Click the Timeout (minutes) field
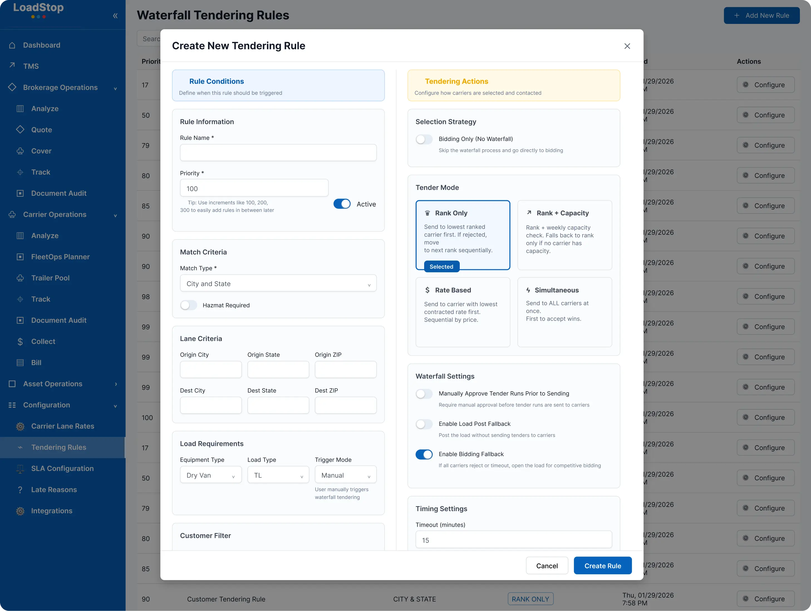Image resolution: width=811 pixels, height=611 pixels. point(514,540)
